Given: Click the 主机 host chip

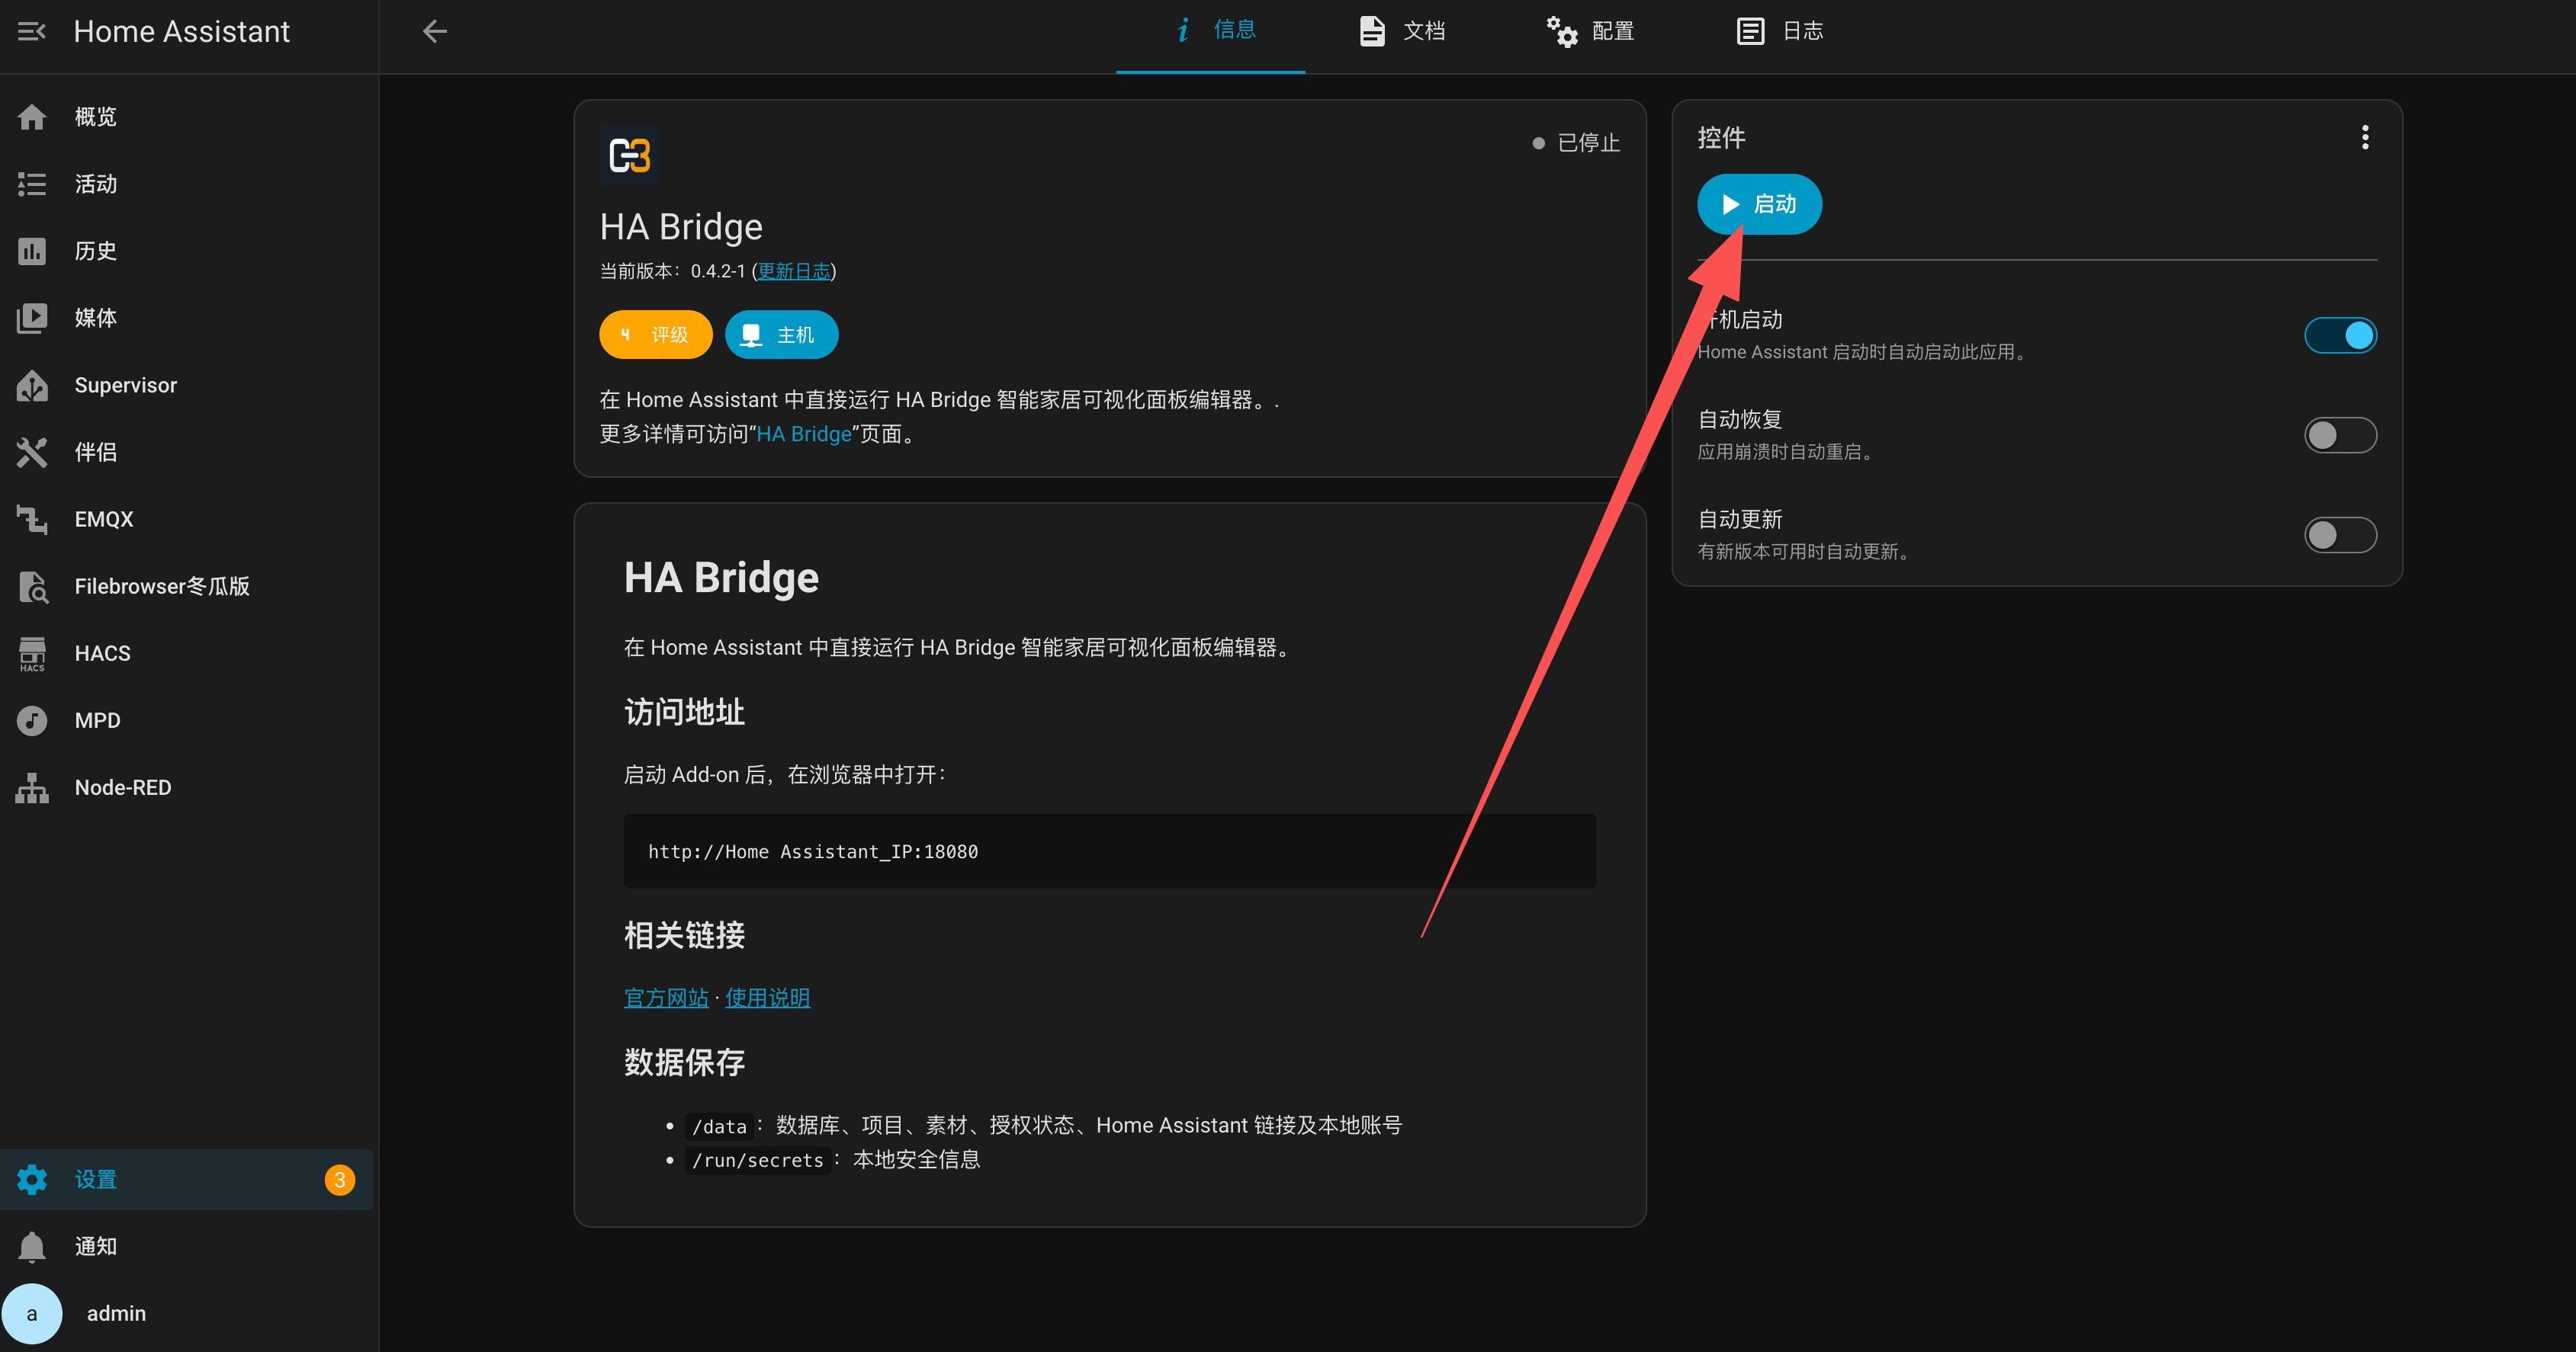Looking at the screenshot, I should click(x=781, y=335).
